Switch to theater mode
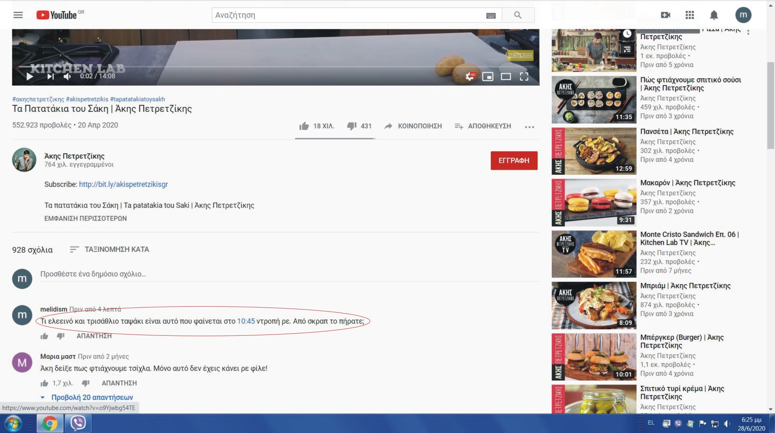The height and width of the screenshot is (433, 775). coord(506,76)
